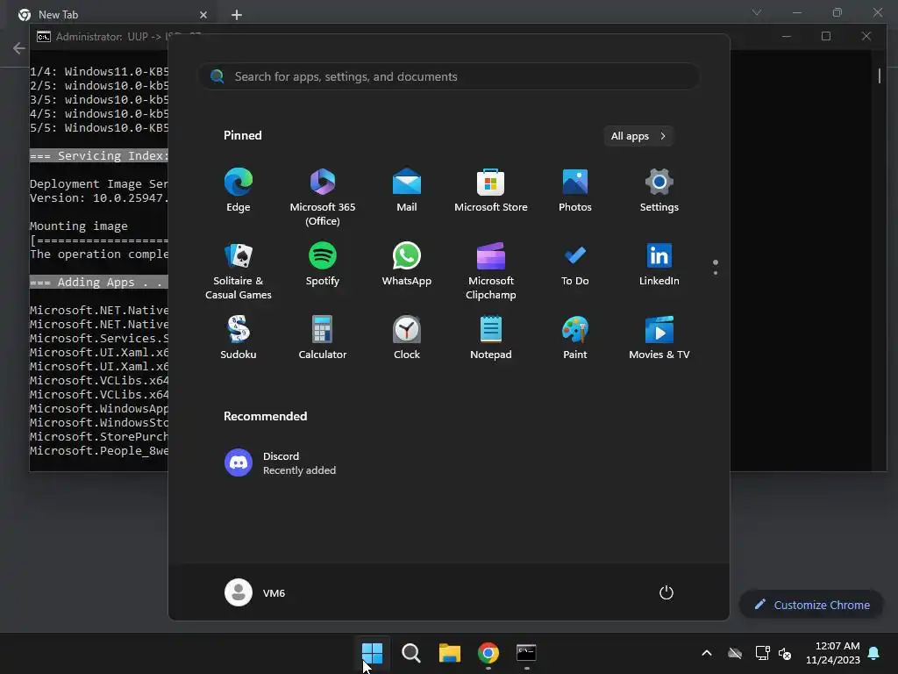Close the New Tab tab in Chrome
The width and height of the screenshot is (898, 674).
[x=203, y=15]
